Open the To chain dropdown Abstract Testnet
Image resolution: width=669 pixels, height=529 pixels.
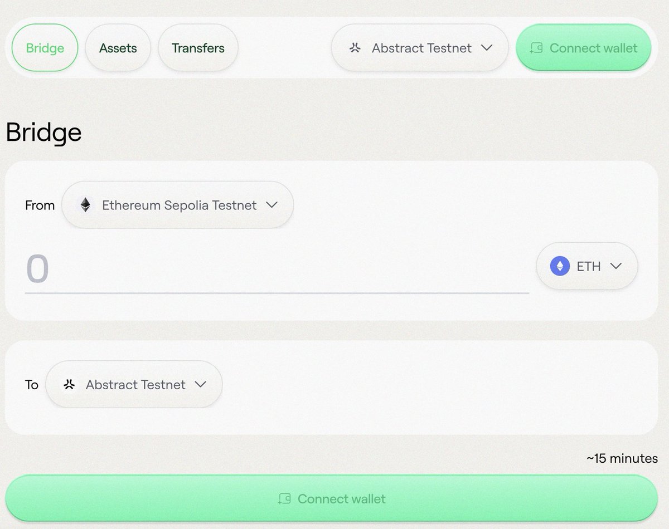(x=134, y=384)
